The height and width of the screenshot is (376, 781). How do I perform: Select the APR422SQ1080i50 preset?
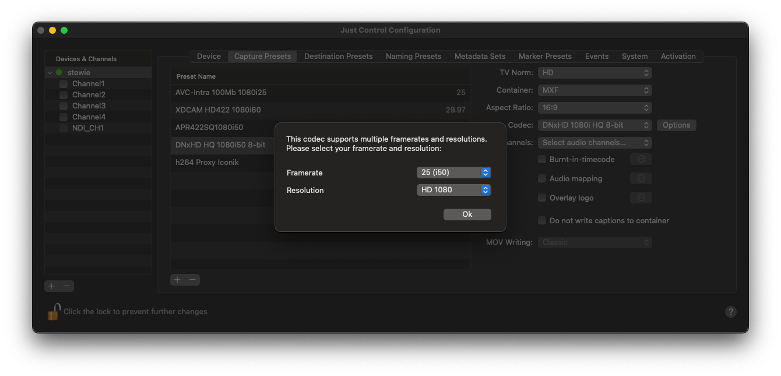tap(223, 127)
